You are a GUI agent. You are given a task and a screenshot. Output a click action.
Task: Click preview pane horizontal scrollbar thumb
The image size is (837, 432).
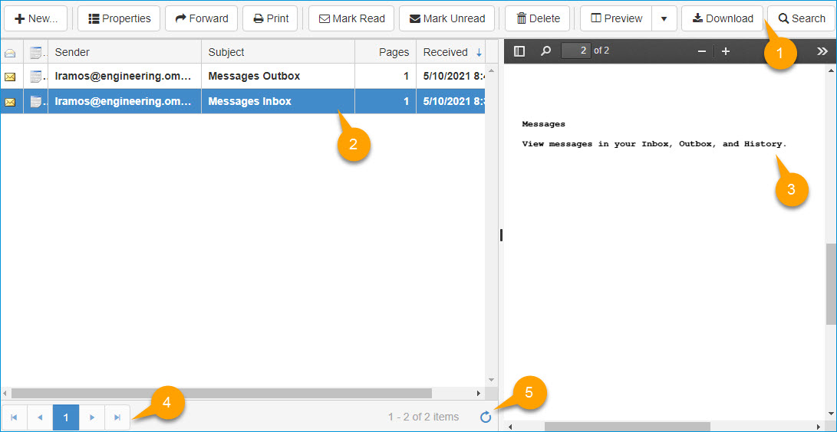coord(628,426)
